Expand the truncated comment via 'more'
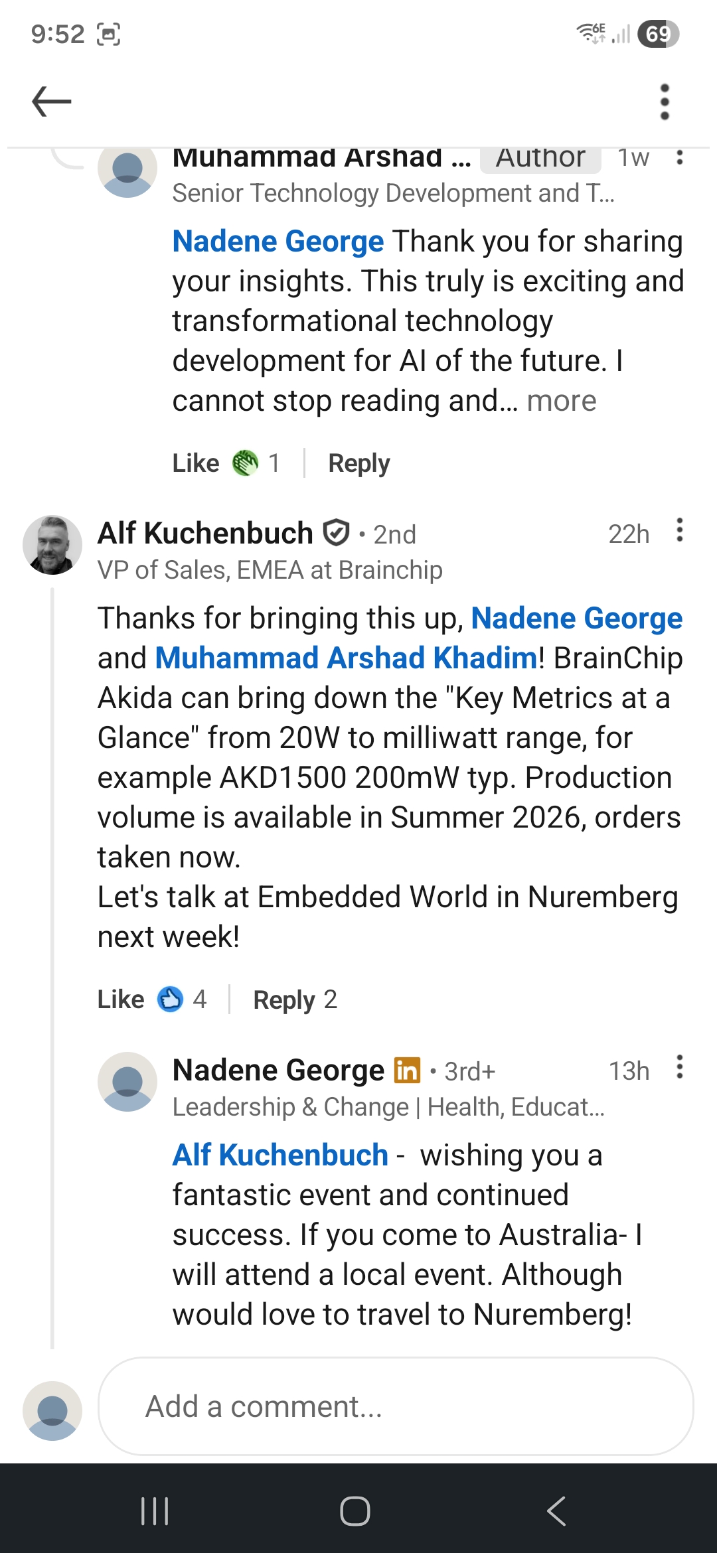Screen dimensions: 717x1553 561,400
